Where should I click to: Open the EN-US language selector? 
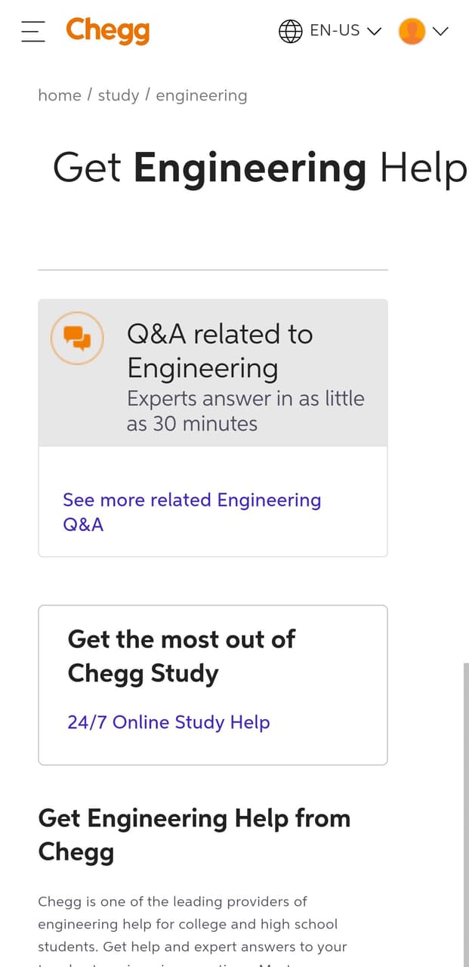pos(334,31)
